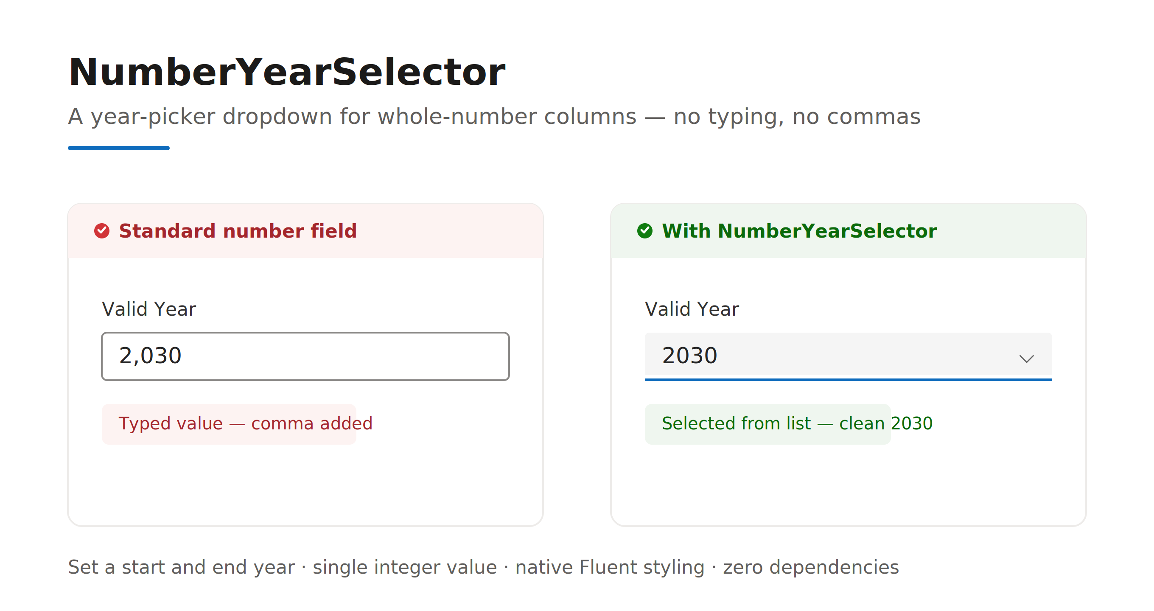Click the Valid Year text field containing 2,030
Screen dimensions: 1154x611
[305, 356]
